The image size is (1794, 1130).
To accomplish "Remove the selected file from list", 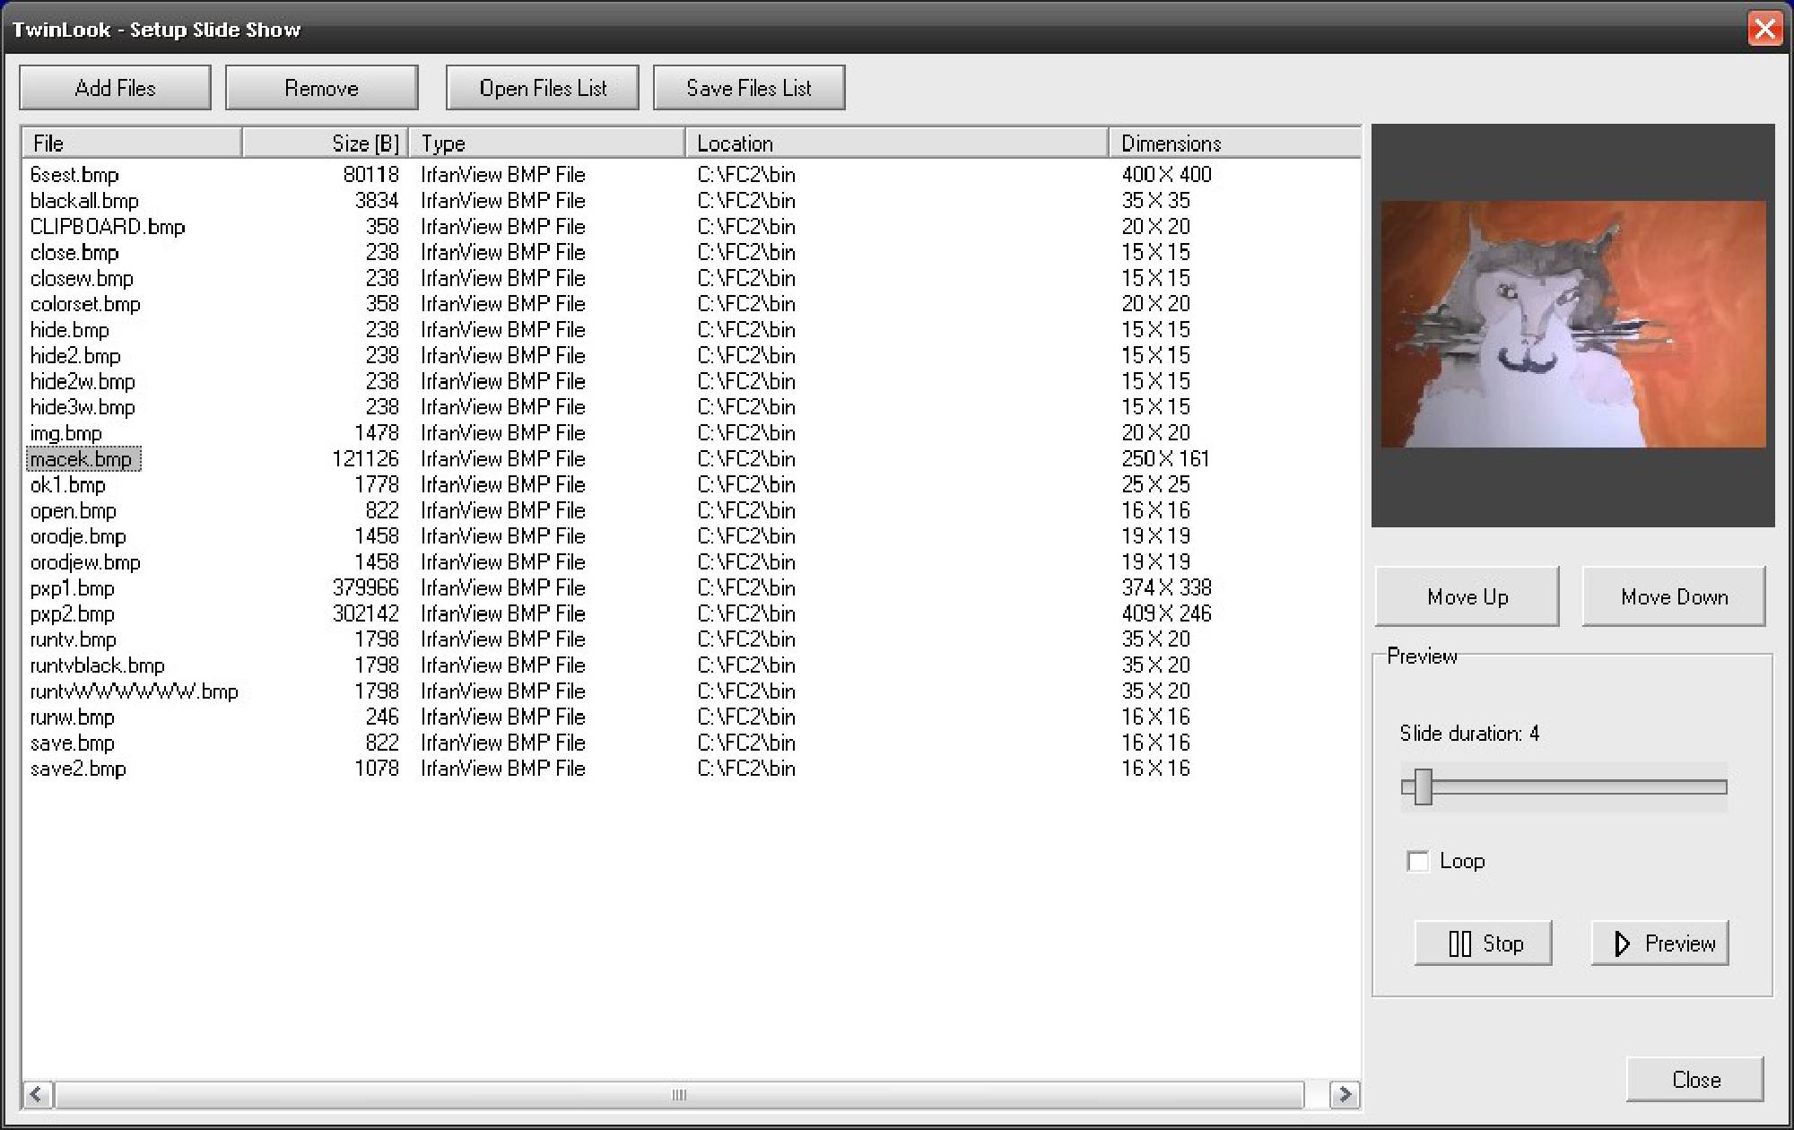I will click(321, 88).
